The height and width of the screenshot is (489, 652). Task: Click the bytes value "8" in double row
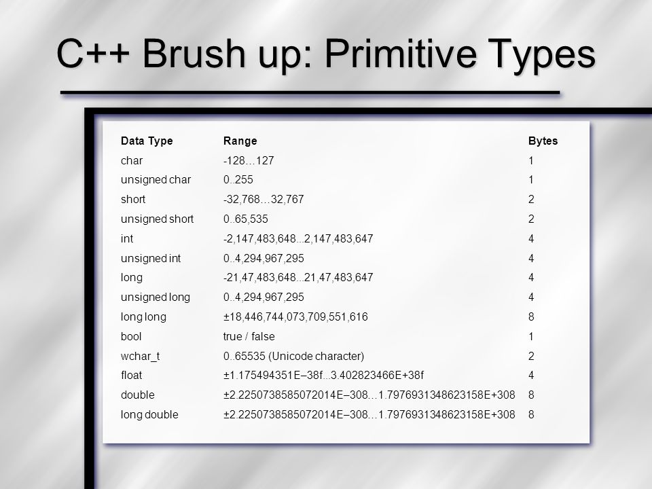click(531, 395)
